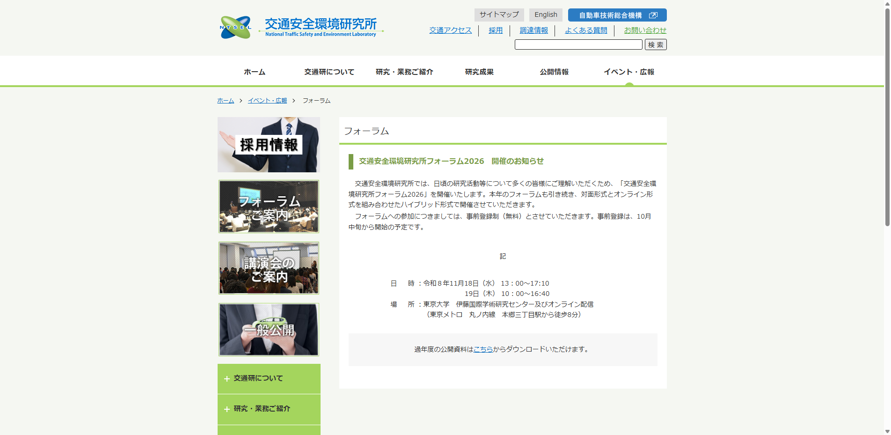Click the scrollbar down arrow
Viewport: 891px width, 435px height.
pyautogui.click(x=887, y=431)
